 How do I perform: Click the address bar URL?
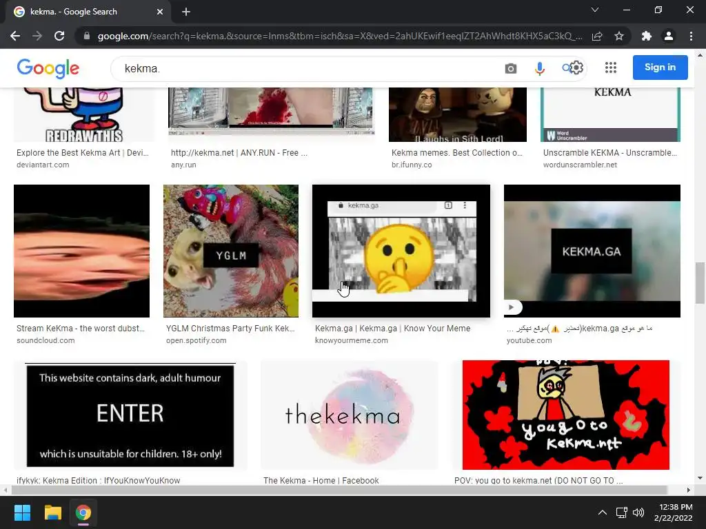pyautogui.click(x=340, y=36)
